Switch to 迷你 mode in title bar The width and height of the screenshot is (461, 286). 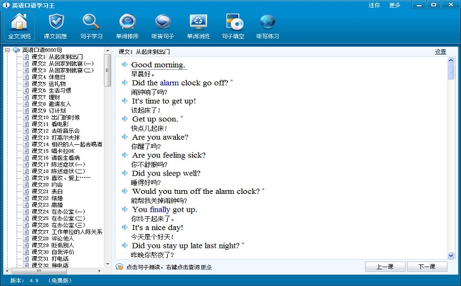click(x=374, y=5)
